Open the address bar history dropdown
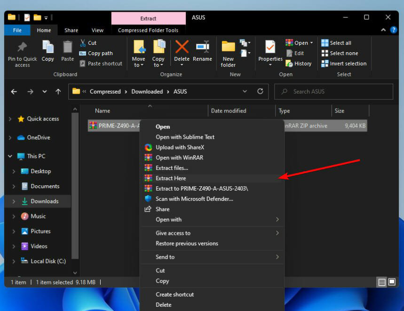The height and width of the screenshot is (311, 404). pyautogui.click(x=245, y=91)
